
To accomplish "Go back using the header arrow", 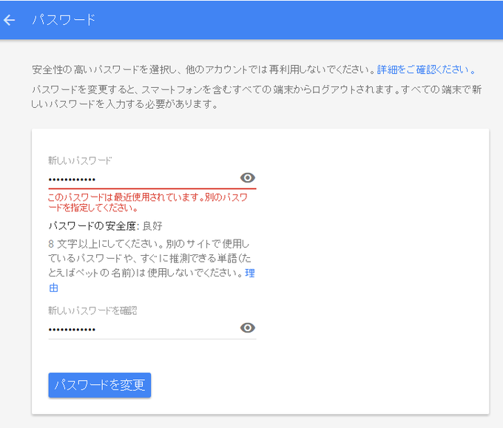I will (10, 20).
